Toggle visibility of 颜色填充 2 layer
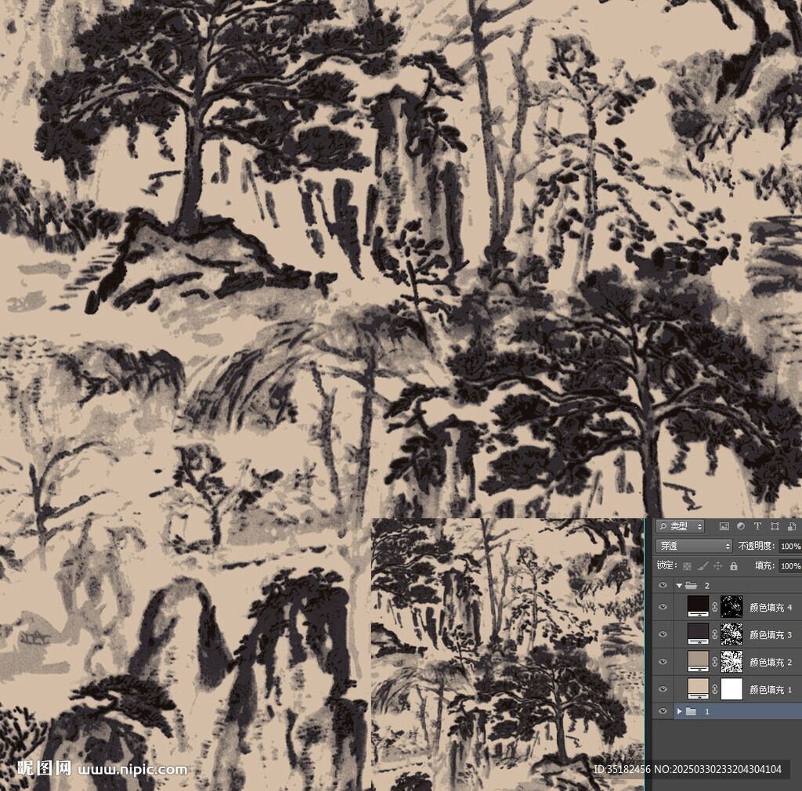This screenshot has height=791, width=802. pos(663,660)
